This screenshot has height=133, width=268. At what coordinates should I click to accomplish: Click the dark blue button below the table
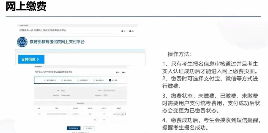[x=74, y=128]
